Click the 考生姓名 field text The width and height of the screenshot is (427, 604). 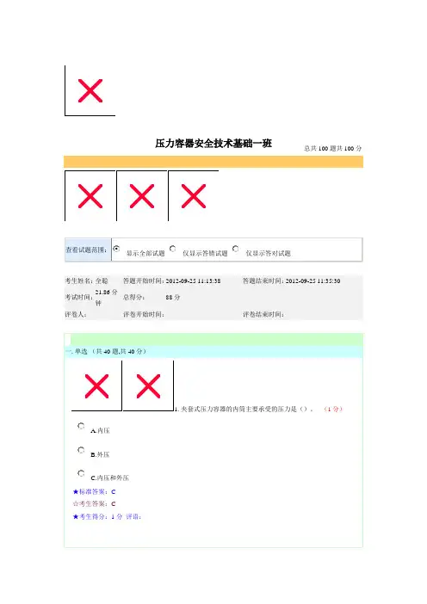87,280
